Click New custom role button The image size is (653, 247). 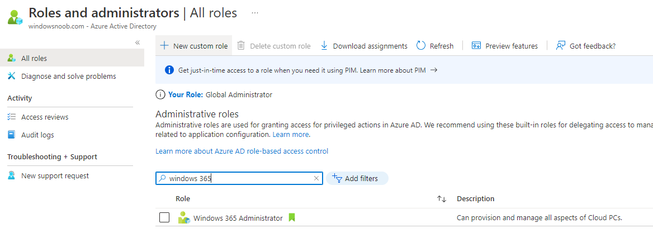tap(193, 46)
